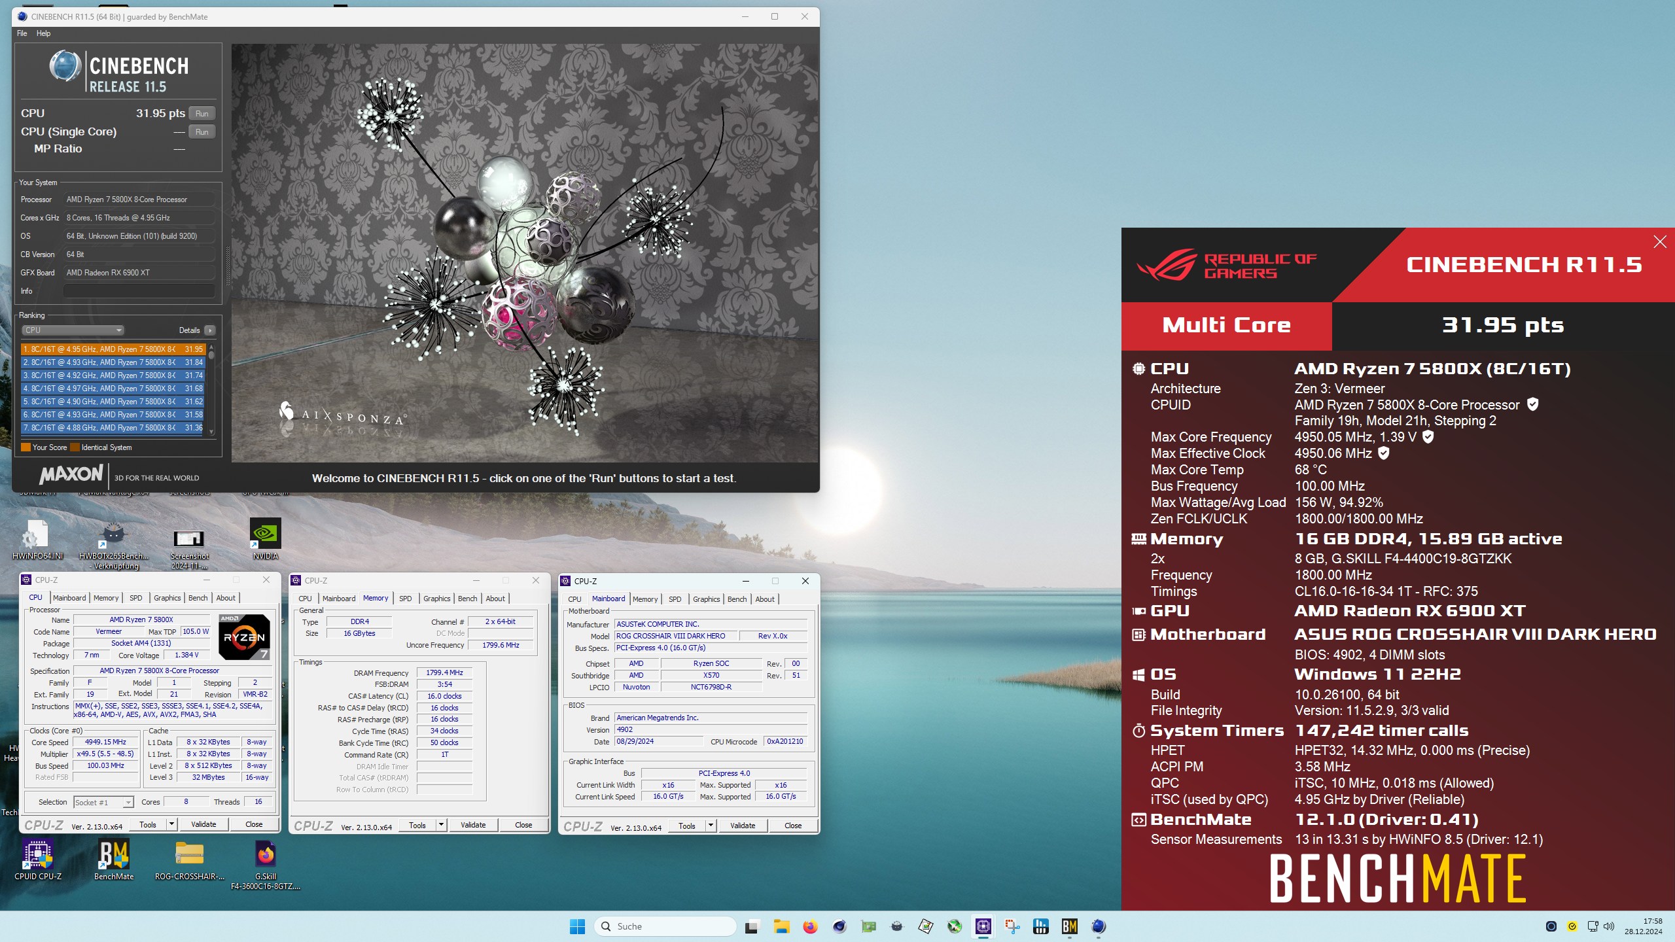Expand the Details arrow in Ranking
This screenshot has width=1675, height=942.
click(210, 330)
